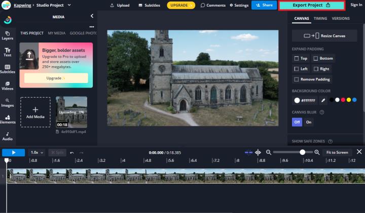365x213 pixels.
Task: Click Upgrade in Bigger, bolder assets card
Action: (x=56, y=78)
